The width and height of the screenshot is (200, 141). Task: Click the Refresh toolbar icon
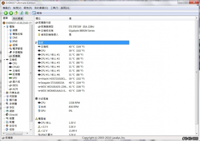pyautogui.click(x=22, y=13)
